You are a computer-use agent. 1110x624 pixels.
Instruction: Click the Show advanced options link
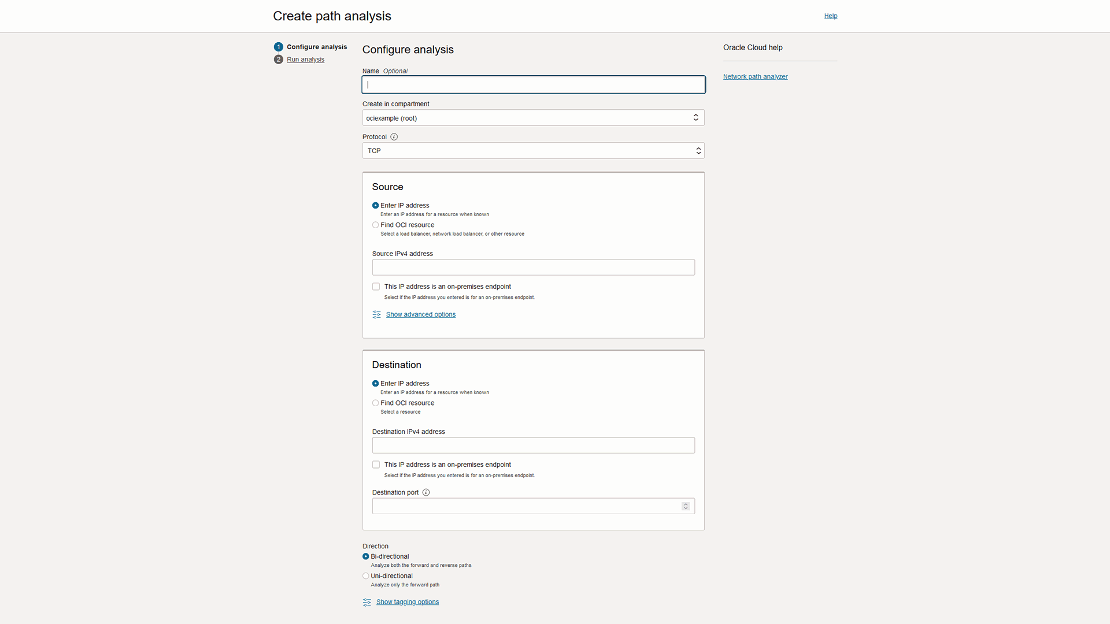[x=420, y=314]
